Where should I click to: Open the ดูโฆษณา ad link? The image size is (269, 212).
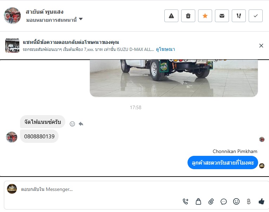(165, 49)
